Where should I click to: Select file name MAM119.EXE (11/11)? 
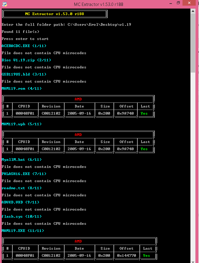point(23,231)
